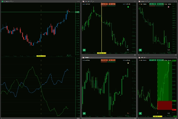Click the green square button at the bottom-left of the bottom-middle chart
178x119 pixels.
click(84, 113)
